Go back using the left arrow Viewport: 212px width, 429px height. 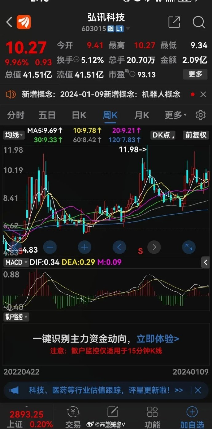click(9, 22)
